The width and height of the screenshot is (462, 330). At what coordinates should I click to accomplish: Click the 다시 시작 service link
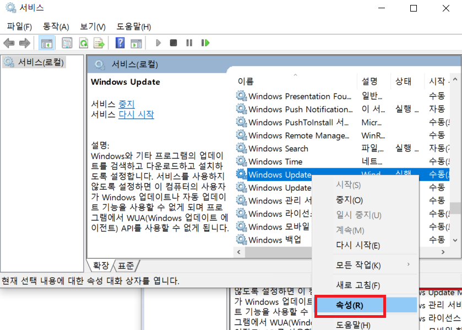[x=136, y=114]
